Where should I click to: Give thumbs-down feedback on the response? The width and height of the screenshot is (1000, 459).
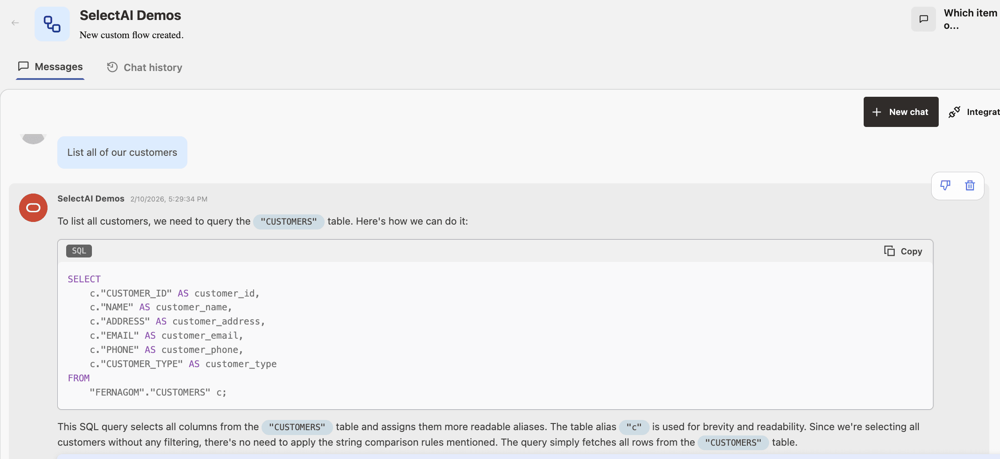pyautogui.click(x=945, y=186)
